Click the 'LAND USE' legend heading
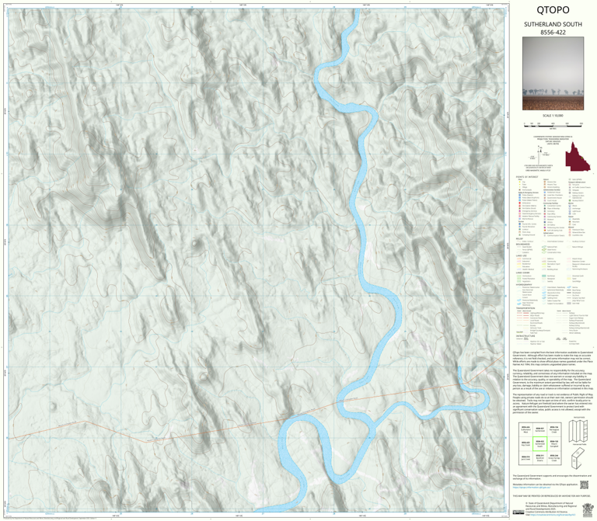 pos(522,256)
